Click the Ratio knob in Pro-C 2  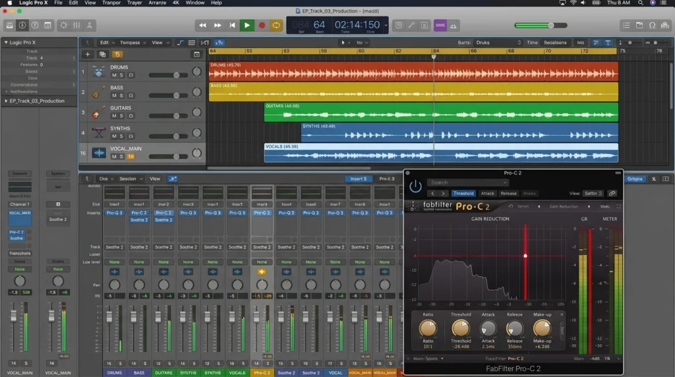tap(427, 328)
